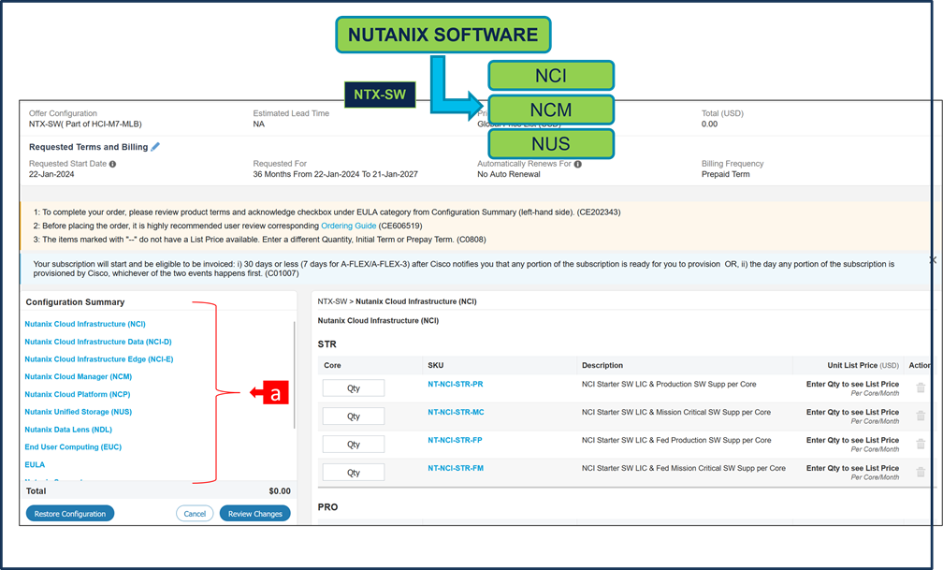Click the Unit List Price (USD) header
Viewport: 943px width, 570px height.
point(863,365)
